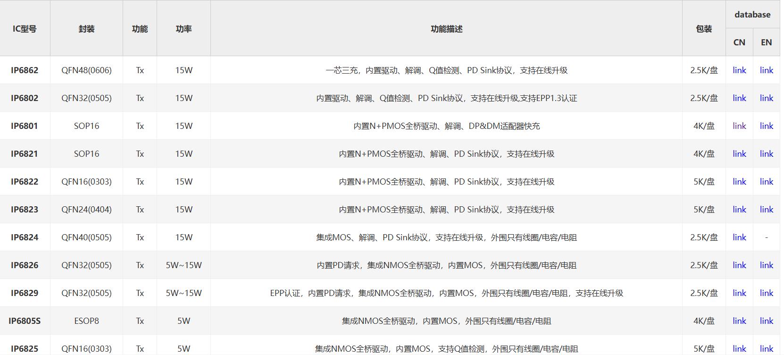Select the IP6801 model name
This screenshot has height=355, width=784.
[x=25, y=126]
